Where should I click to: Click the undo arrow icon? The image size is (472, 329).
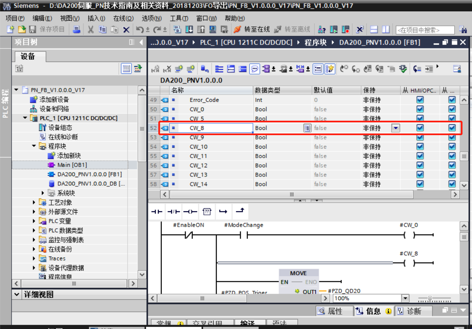coord(140,30)
